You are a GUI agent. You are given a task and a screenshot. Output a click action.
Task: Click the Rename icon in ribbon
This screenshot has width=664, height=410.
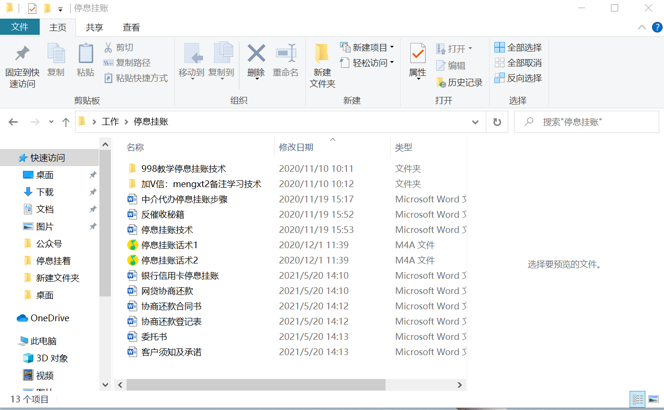(286, 53)
